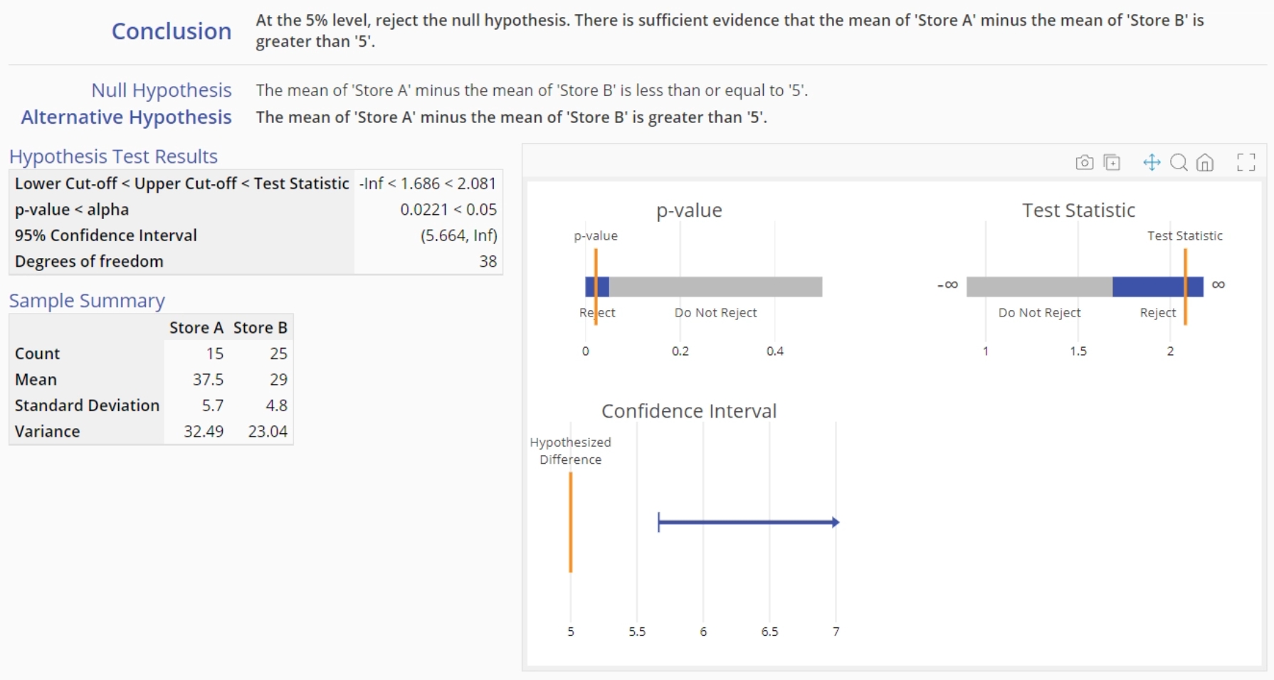Click the p-value chart title
Screen dimensions: 1274x680
coord(688,211)
